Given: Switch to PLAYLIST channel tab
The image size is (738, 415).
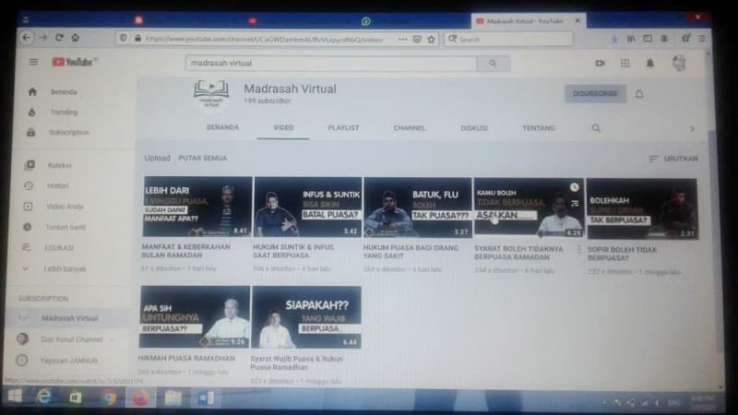Looking at the screenshot, I should (x=343, y=128).
